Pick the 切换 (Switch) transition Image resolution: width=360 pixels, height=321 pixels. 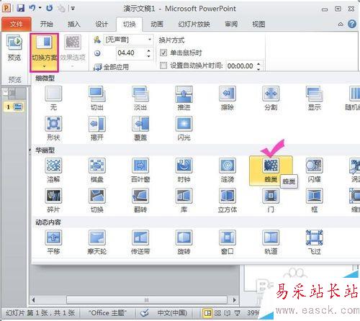[x=97, y=201]
